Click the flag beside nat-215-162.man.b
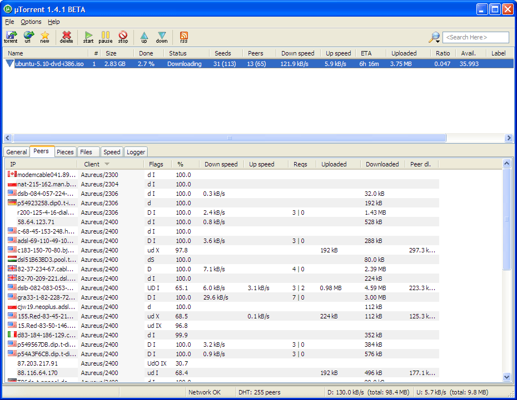This screenshot has width=517, height=400. (12, 184)
